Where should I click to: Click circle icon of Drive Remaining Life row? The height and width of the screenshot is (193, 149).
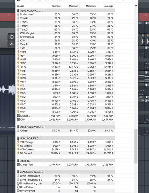click(18, 183)
